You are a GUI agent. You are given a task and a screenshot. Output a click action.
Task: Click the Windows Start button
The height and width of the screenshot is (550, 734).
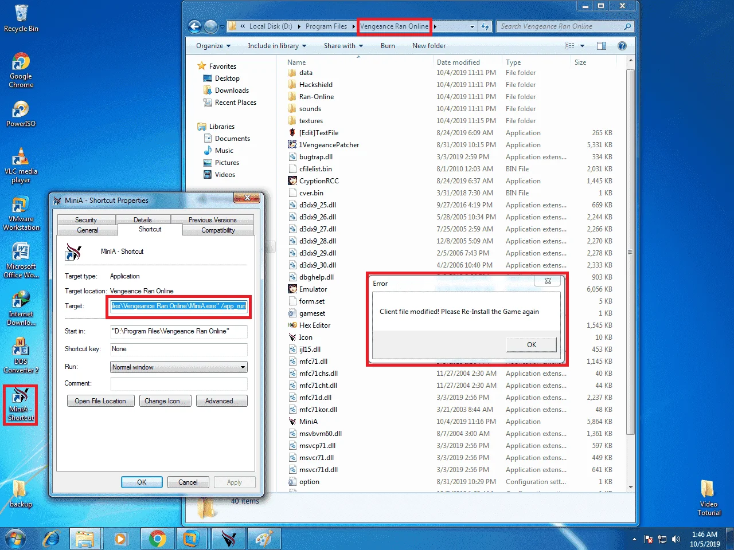[x=15, y=539]
